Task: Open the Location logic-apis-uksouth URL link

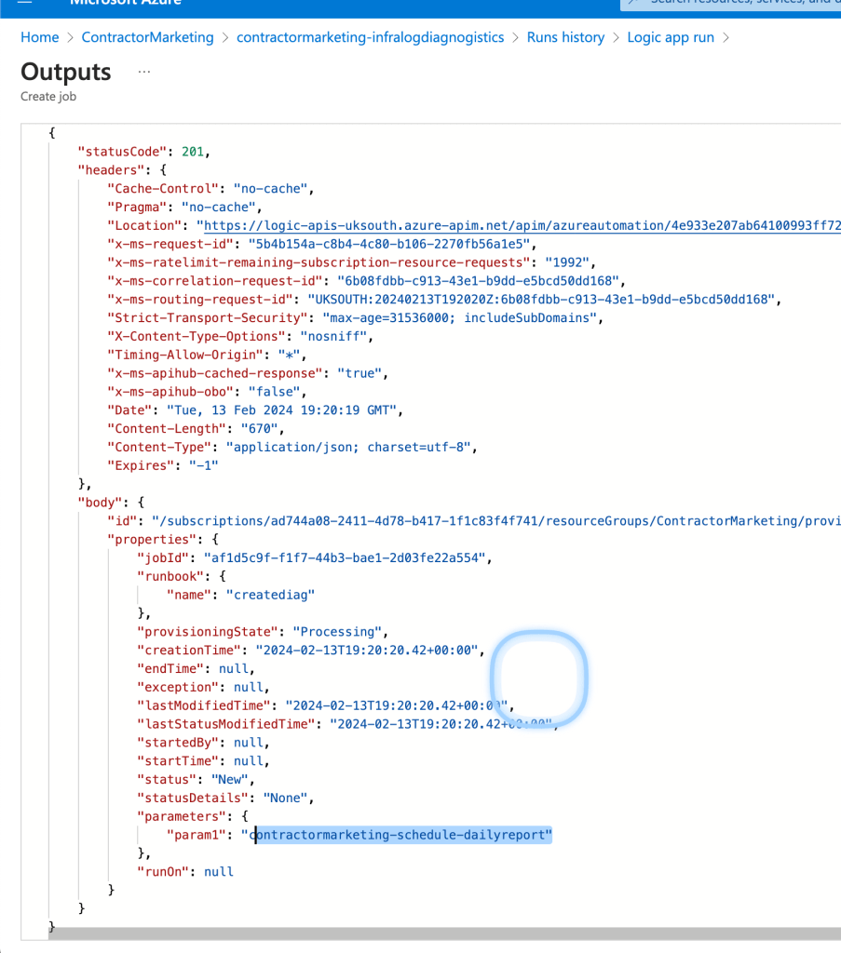Action: 522,225
